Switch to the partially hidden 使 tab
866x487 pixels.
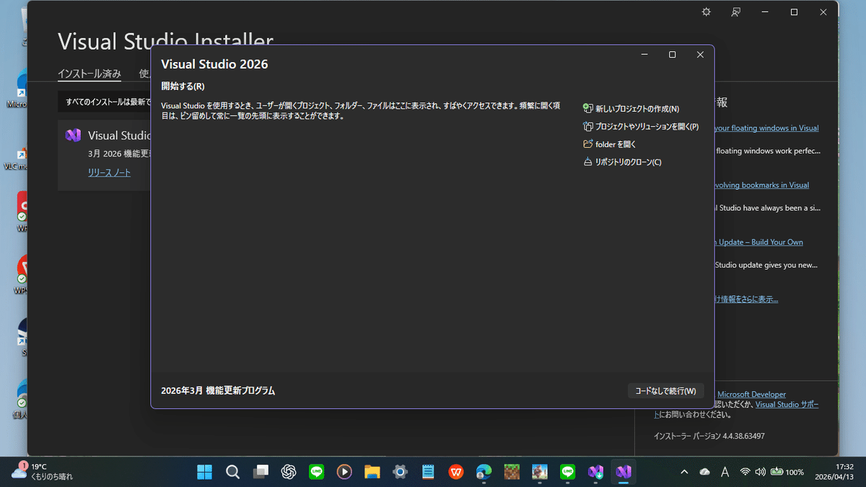(144, 73)
